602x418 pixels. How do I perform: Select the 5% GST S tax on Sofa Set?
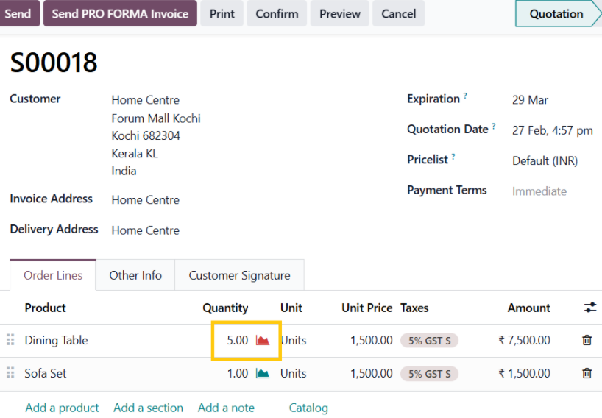click(429, 374)
